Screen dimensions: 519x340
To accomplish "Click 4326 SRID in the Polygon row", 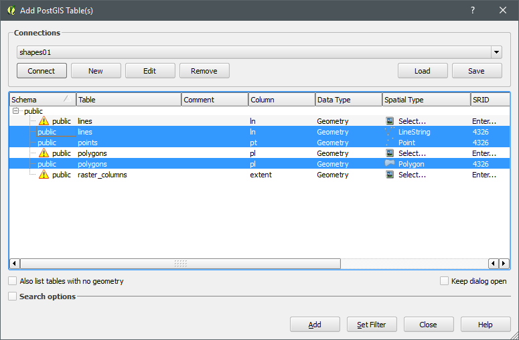I will (481, 164).
